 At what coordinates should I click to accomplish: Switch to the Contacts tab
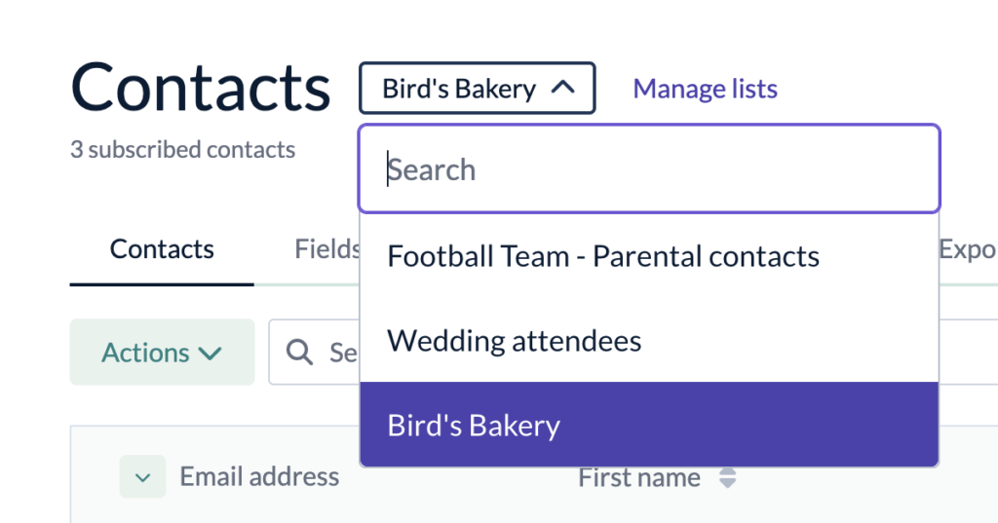(162, 249)
